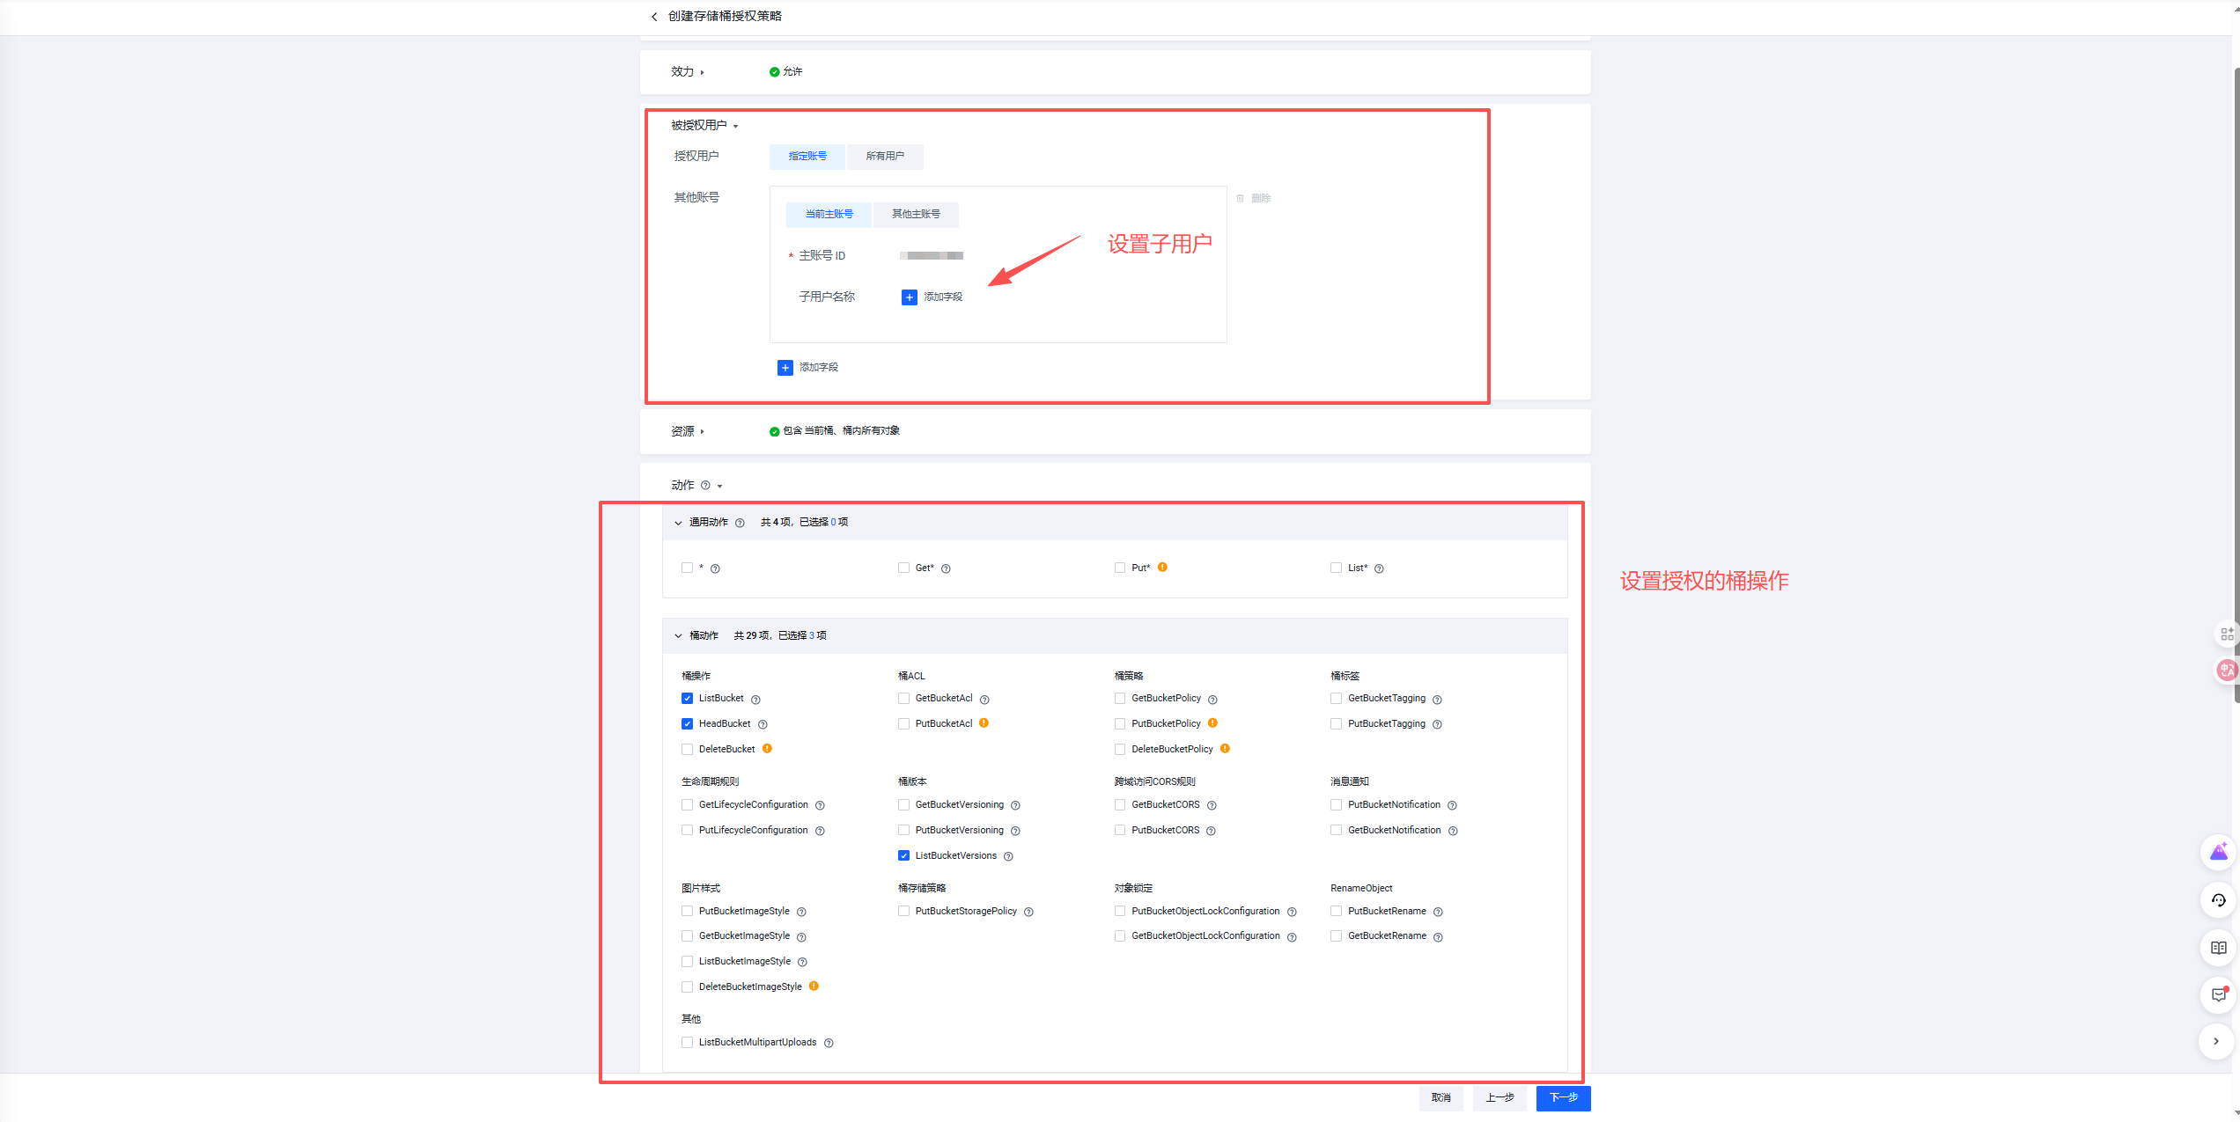
Task: Click bottom 添加字段 plus icon under 其他账号
Action: coord(785,368)
